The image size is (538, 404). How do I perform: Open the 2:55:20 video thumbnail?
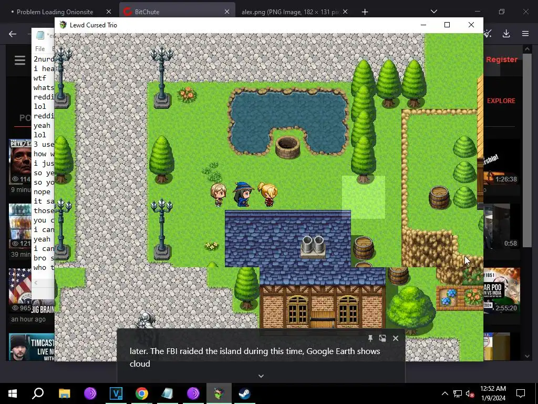click(x=502, y=290)
